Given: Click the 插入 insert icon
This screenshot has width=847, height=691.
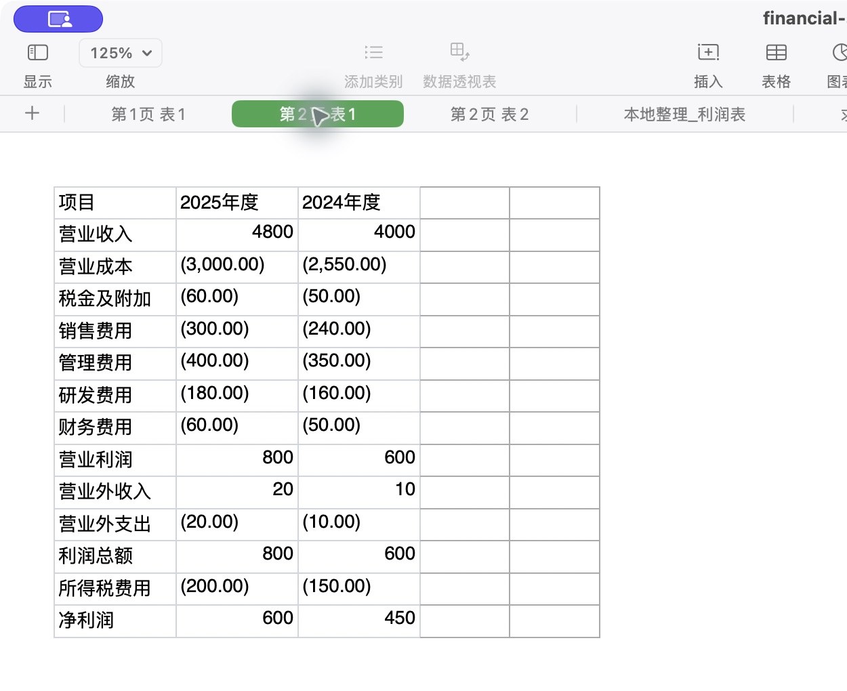Looking at the screenshot, I should pos(708,52).
